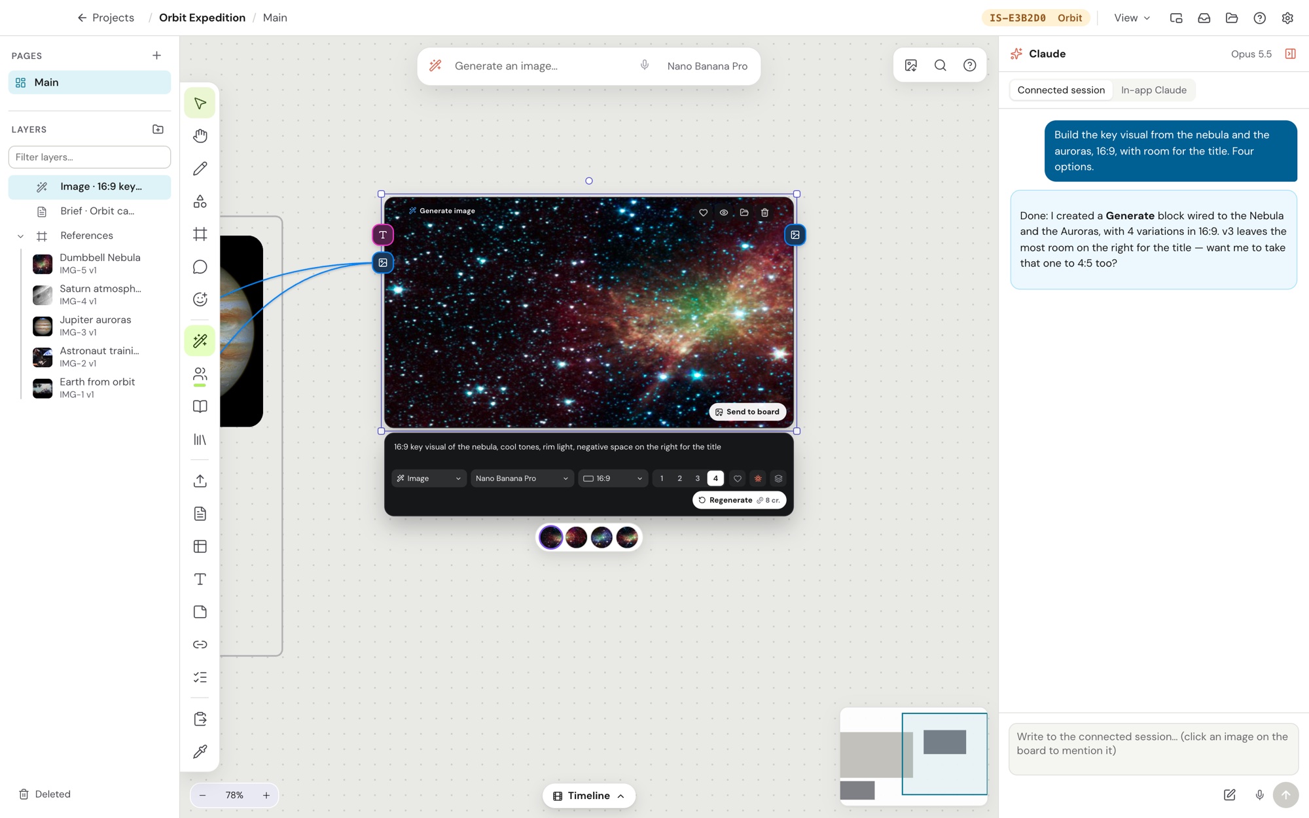Select the third variation thumbnail circle

(x=601, y=537)
